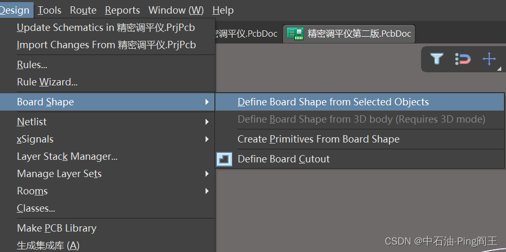Expand the Rooms submenu arrow

(207, 191)
